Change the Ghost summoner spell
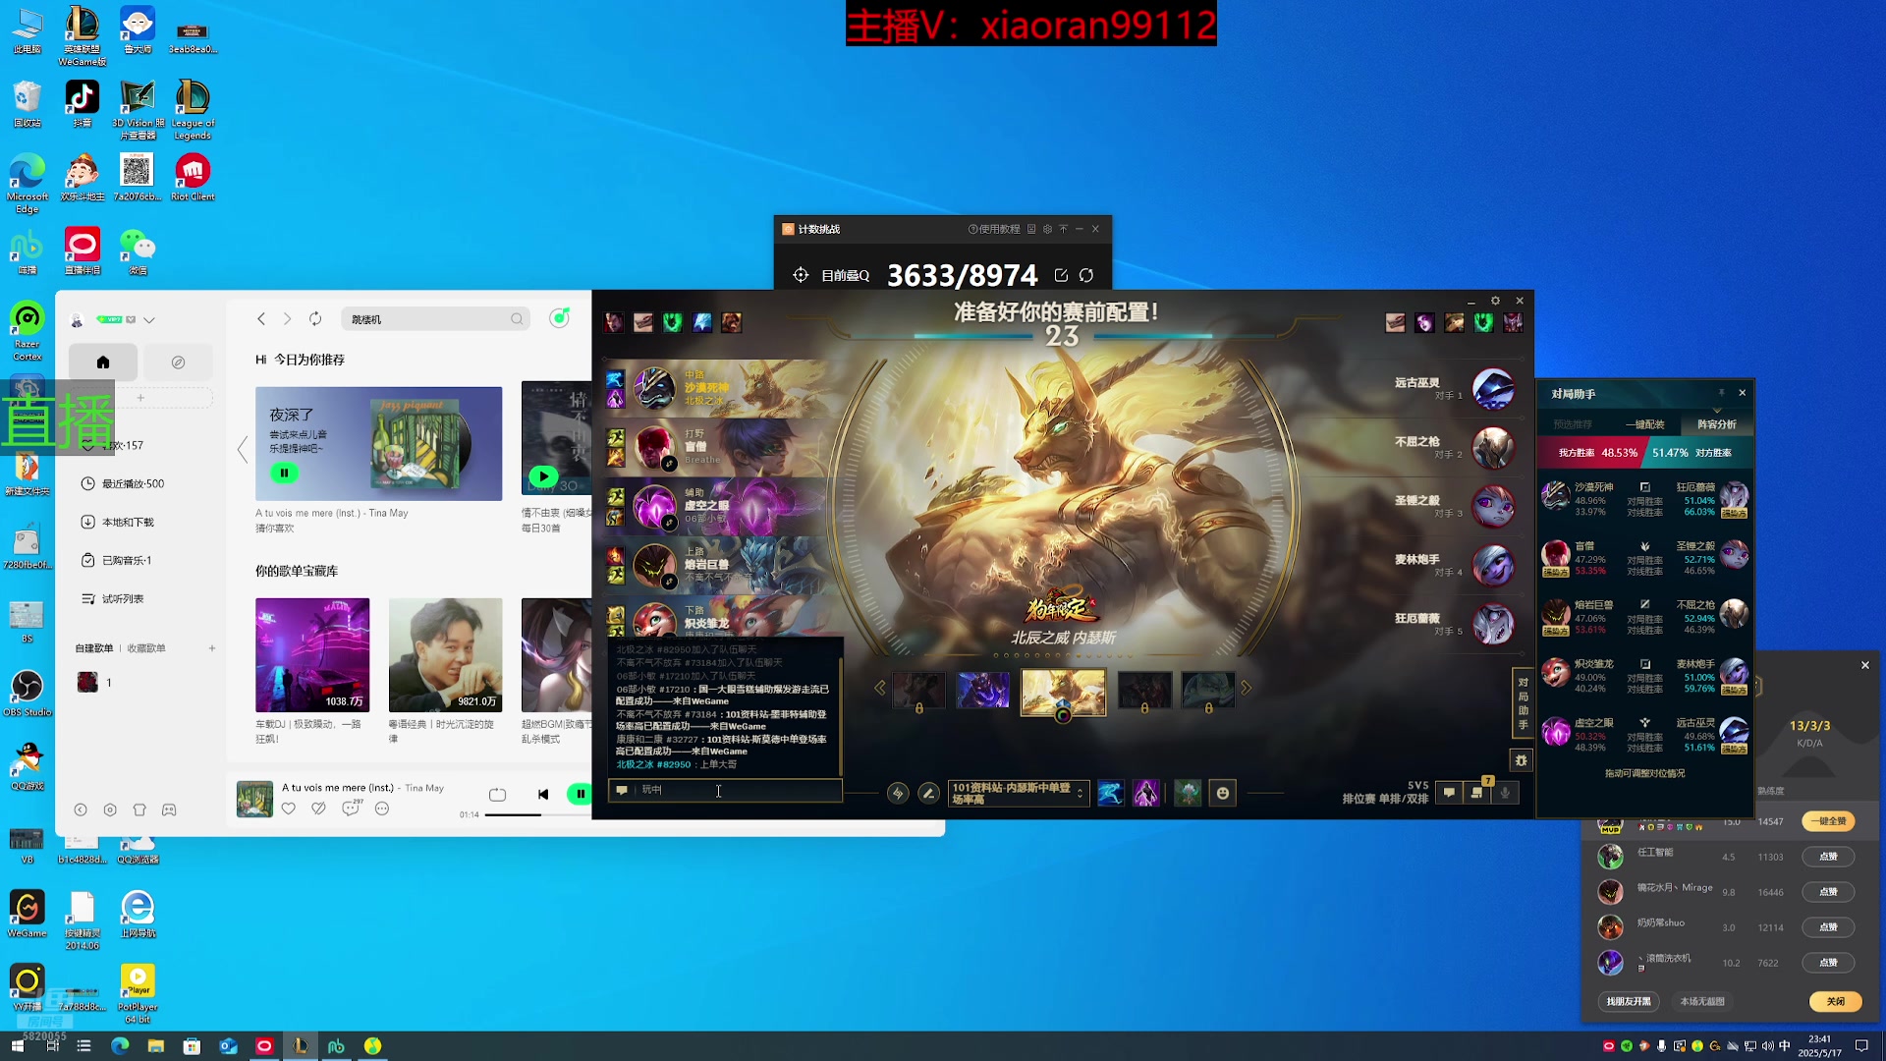The height and width of the screenshot is (1061, 1886). [1111, 794]
